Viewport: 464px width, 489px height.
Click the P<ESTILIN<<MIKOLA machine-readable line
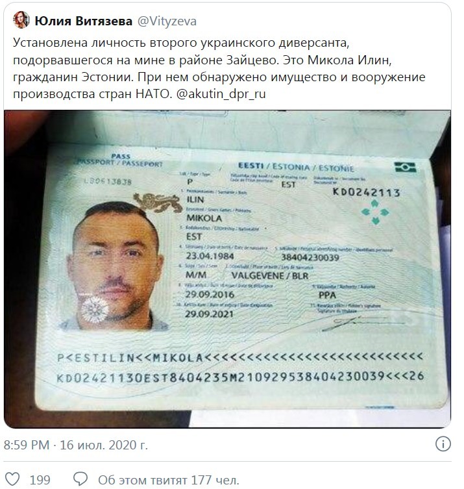tap(240, 357)
